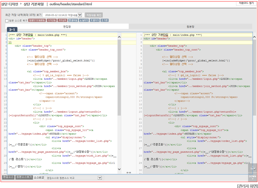Click the edit pane vertical scrollbar thumb
The image size is (258, 188).
click(x=119, y=77)
